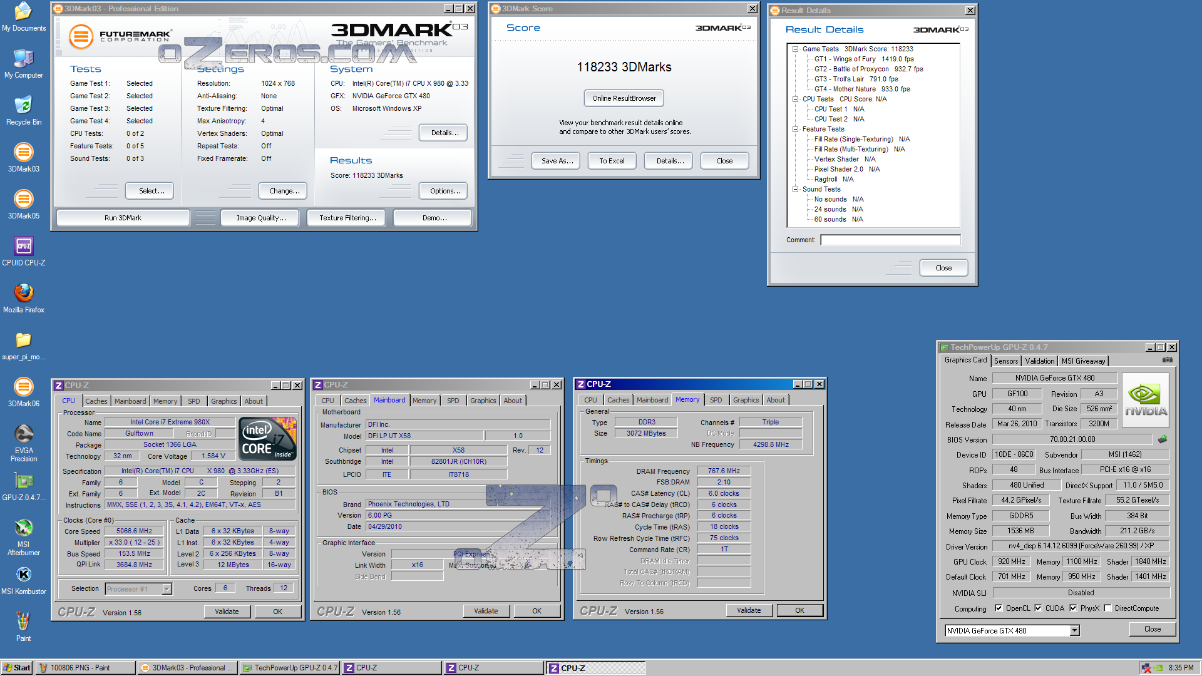The image size is (1202, 676).
Task: Launch the 3DMark05 desktop shortcut
Action: point(23,205)
